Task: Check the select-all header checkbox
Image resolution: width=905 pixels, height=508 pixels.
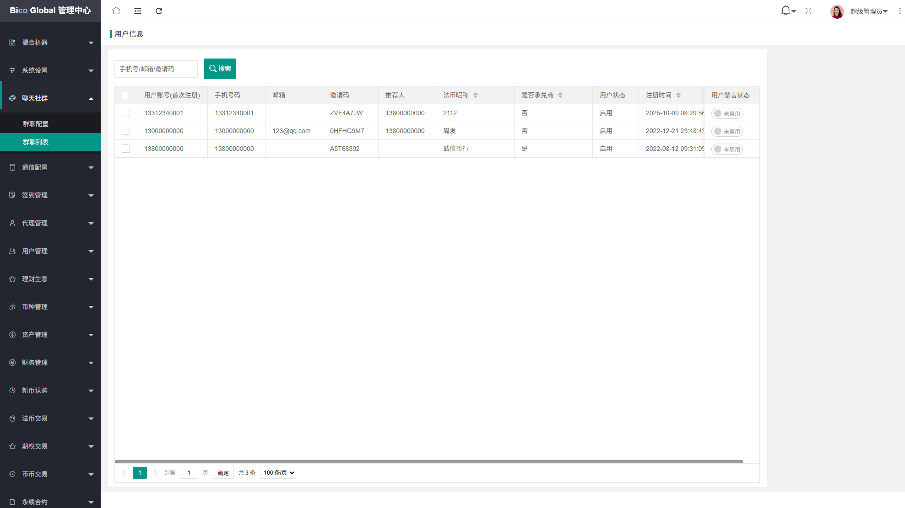Action: 126,95
